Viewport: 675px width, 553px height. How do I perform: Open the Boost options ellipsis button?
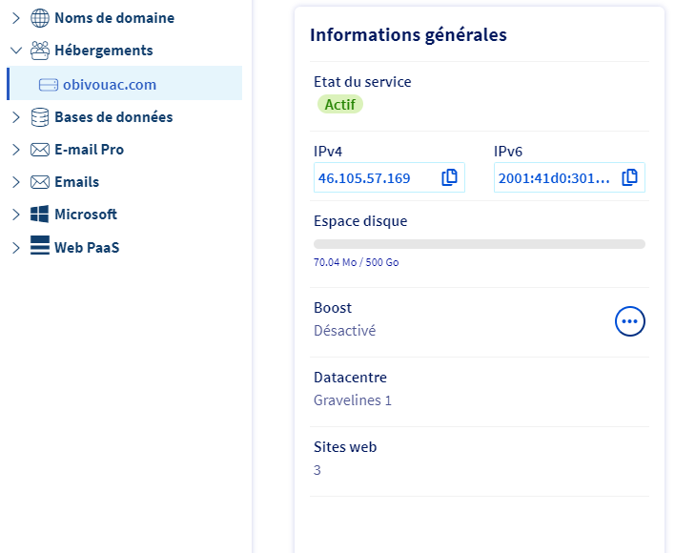click(x=629, y=321)
